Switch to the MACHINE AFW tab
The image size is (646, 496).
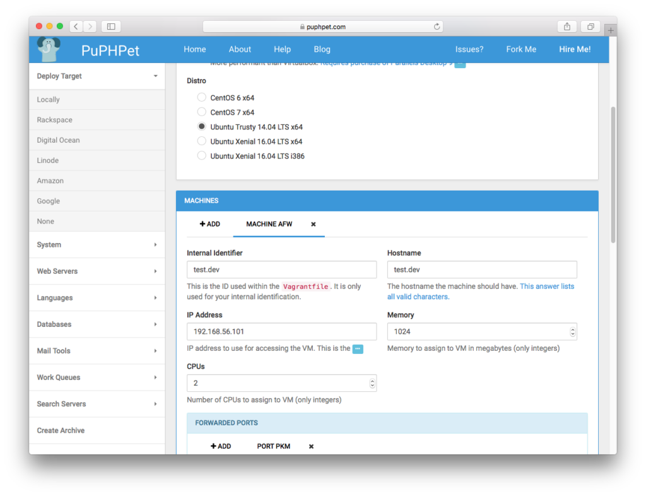click(269, 224)
